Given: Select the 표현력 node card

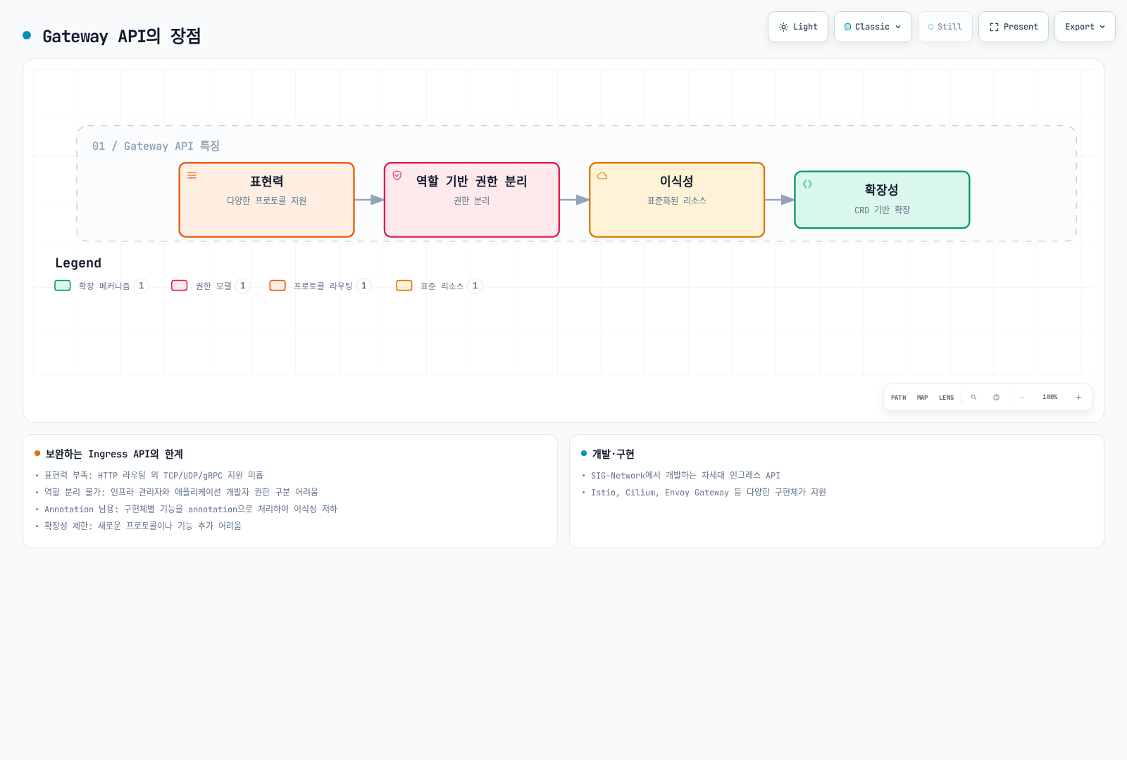Looking at the screenshot, I should [267, 200].
